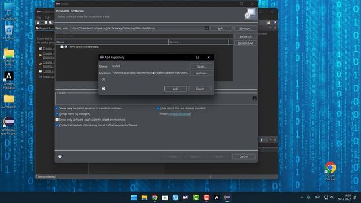Click the Name column header

pos(112,42)
